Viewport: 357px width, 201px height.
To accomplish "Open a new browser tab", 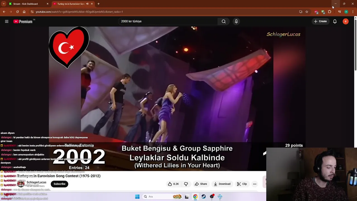I will (x=98, y=4).
